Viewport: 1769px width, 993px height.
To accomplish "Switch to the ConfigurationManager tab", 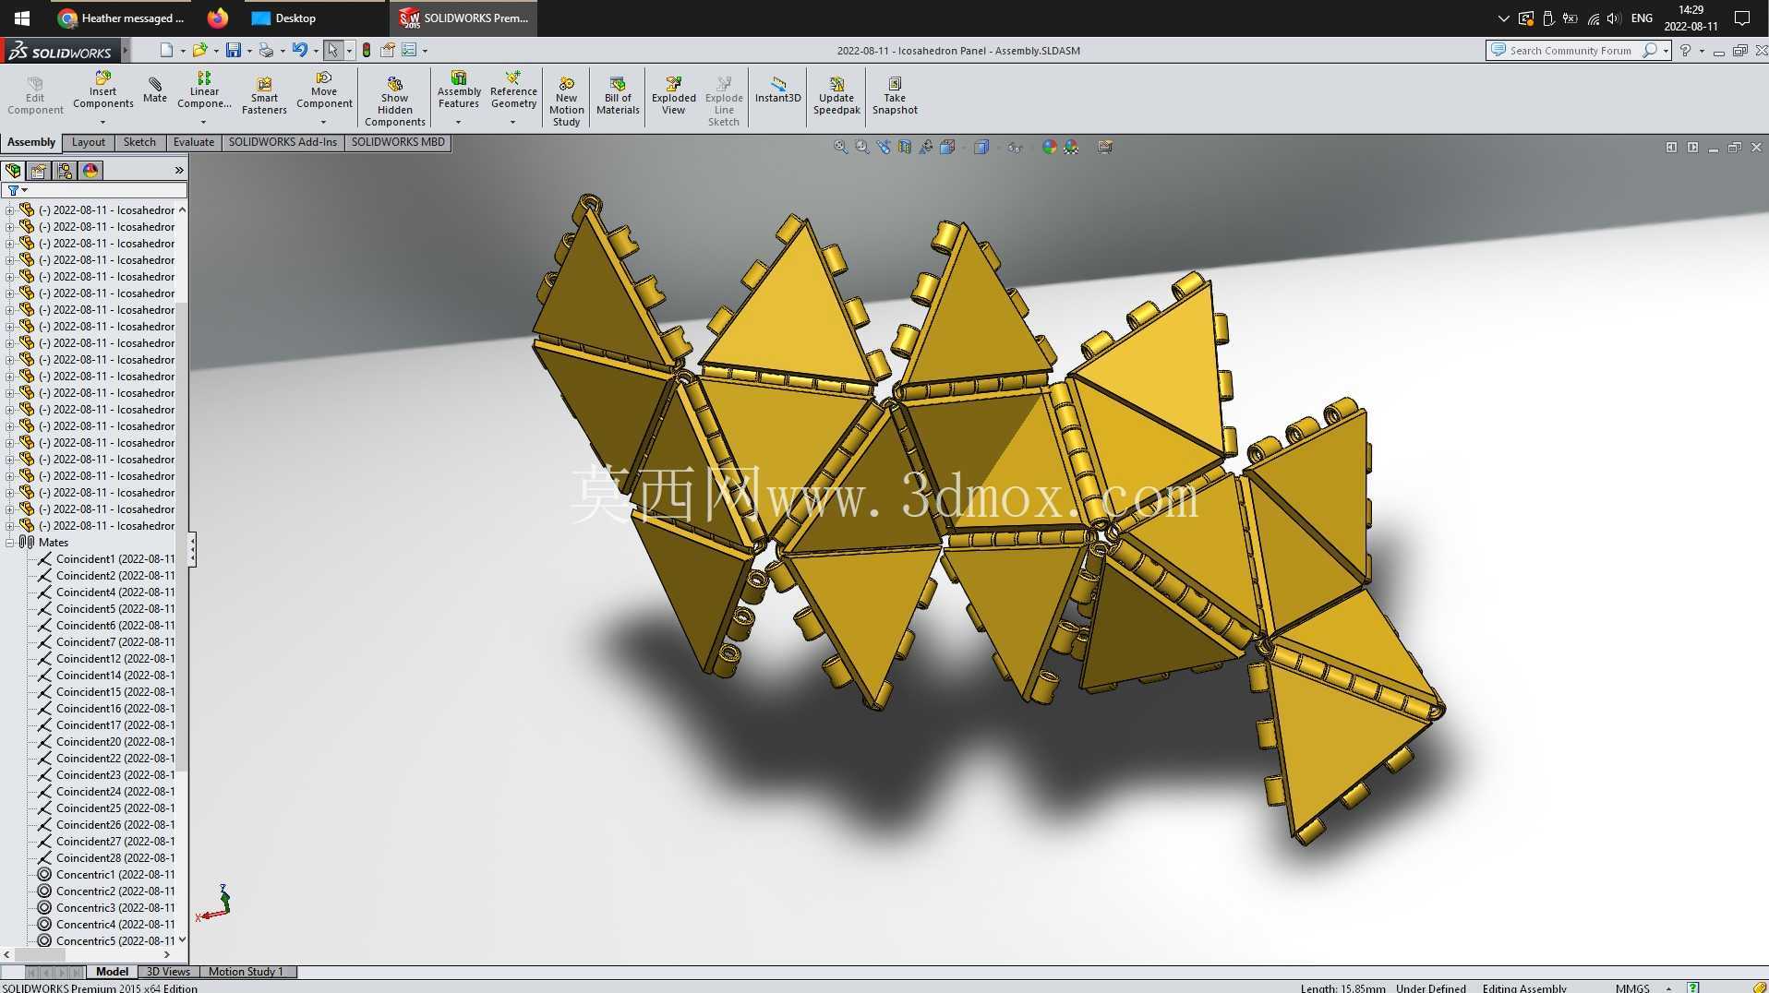I will [x=65, y=170].
